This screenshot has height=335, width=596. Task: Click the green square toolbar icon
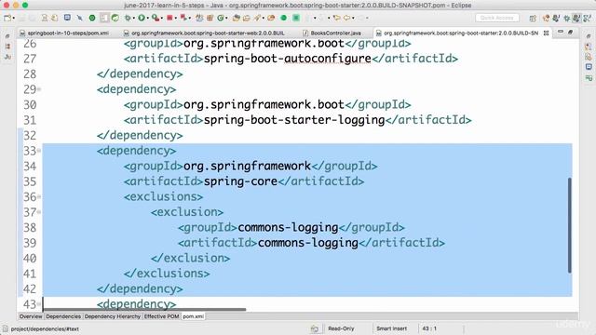(296, 18)
